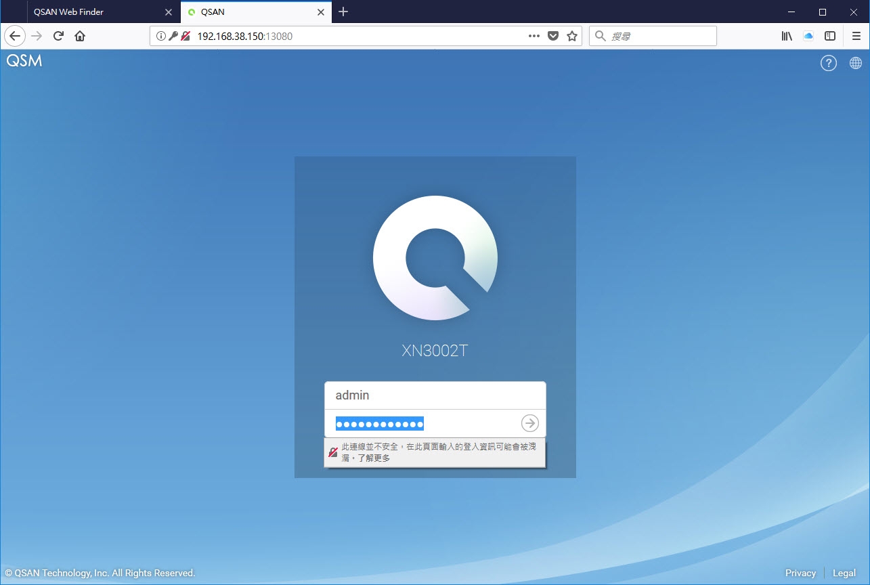870x585 pixels.
Task: Open language selection globe icon
Action: (x=856, y=63)
